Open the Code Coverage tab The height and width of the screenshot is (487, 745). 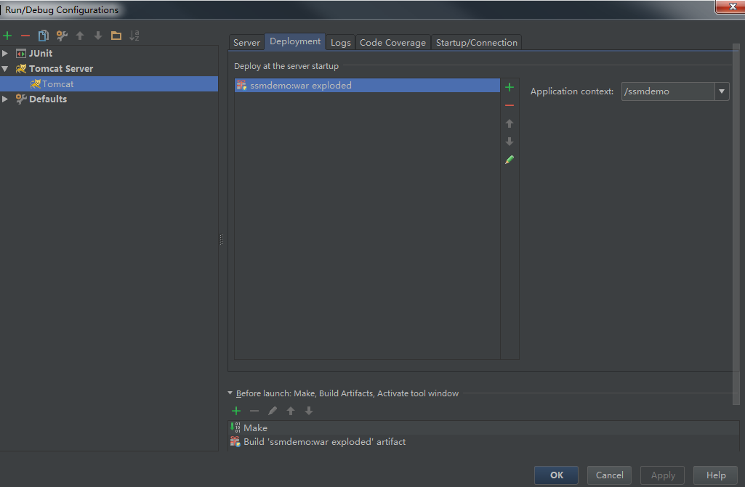coord(393,43)
